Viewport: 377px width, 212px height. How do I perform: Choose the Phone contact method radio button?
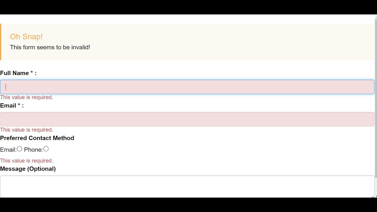tap(46, 149)
